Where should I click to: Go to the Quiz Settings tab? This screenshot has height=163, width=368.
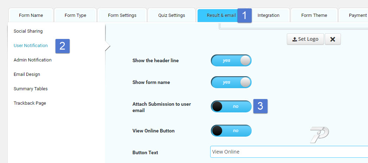click(172, 15)
